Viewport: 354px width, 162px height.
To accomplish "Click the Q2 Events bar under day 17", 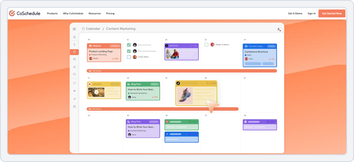I will coord(163,109).
